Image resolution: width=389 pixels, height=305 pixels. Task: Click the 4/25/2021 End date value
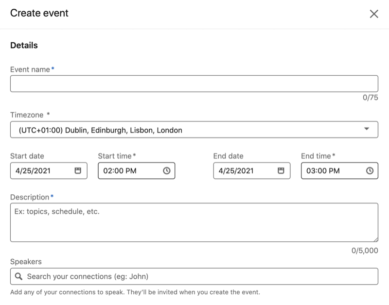tap(236, 170)
